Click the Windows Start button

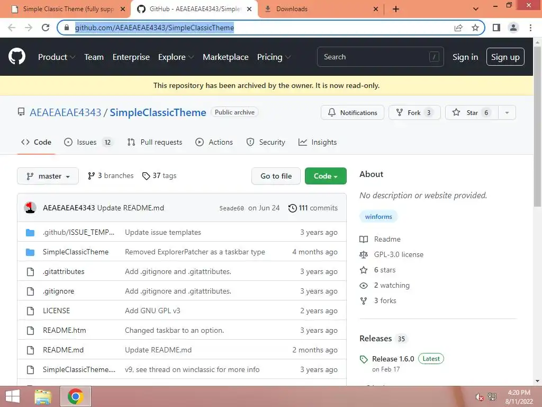13,396
